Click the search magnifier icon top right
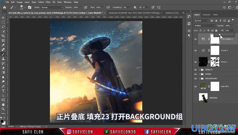Screen dimensions: 238x135 224,7
